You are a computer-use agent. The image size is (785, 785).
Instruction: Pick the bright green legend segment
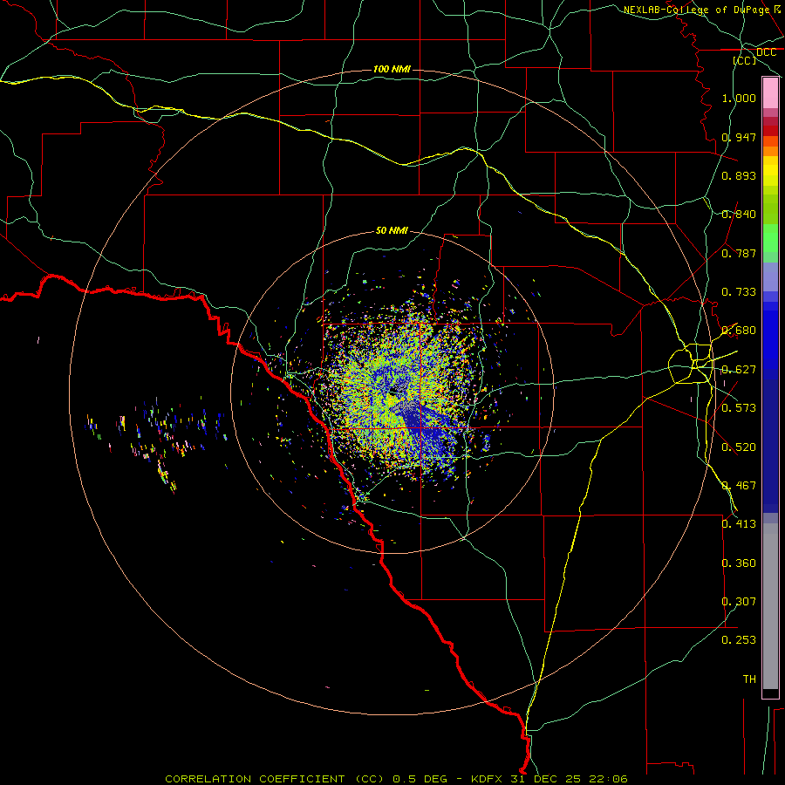tap(770, 238)
